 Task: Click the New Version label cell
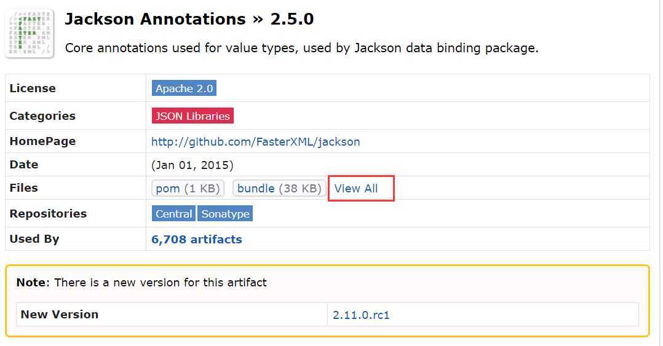[x=172, y=314]
